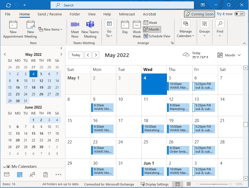The width and height of the screenshot is (249, 188).
Task: Open the People module icon
Action: pos(32,174)
